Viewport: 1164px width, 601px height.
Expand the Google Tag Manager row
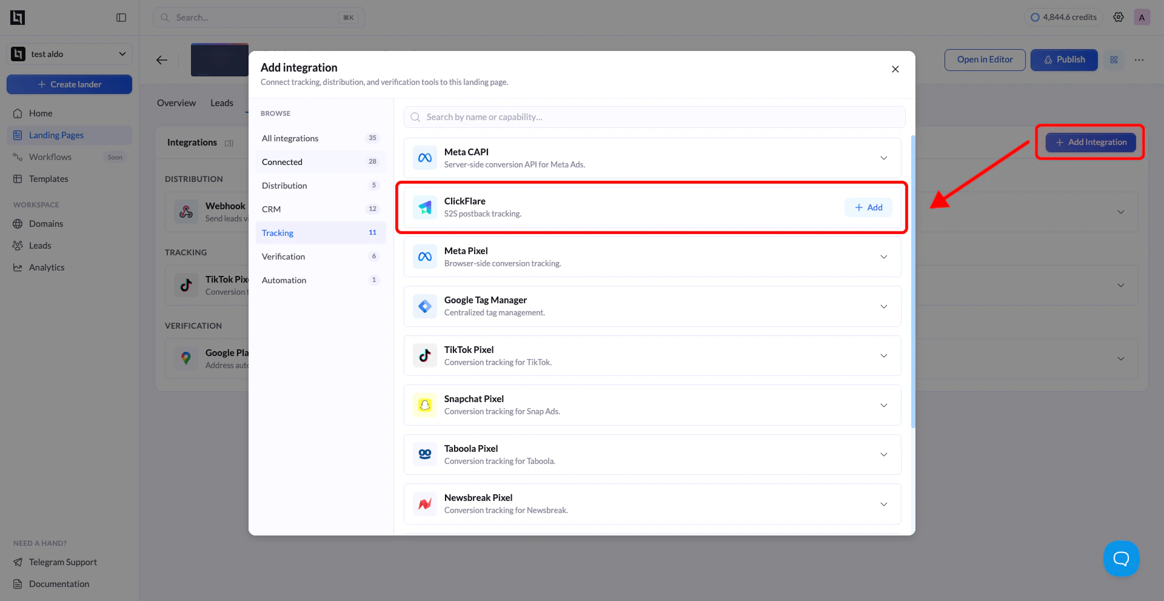(x=884, y=307)
